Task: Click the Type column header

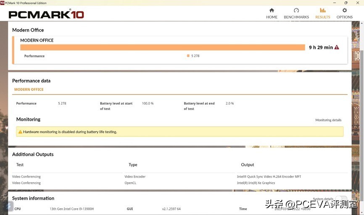Action: (x=133, y=165)
